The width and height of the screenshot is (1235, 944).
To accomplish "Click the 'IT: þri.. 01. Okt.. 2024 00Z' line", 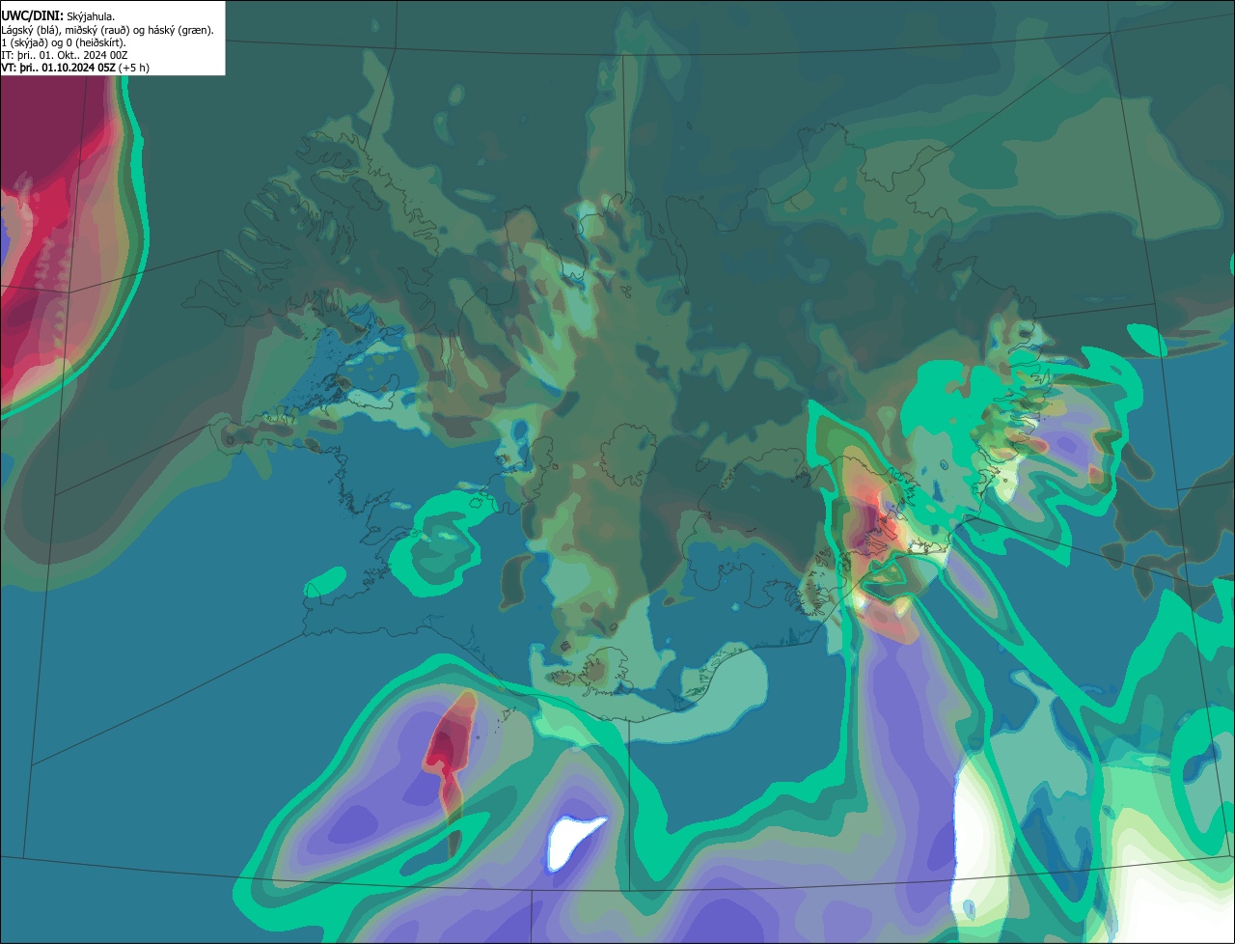I will pyautogui.click(x=65, y=55).
